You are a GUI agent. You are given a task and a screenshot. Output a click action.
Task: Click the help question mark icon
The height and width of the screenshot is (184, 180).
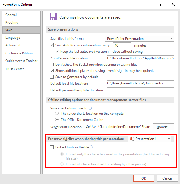click(x=161, y=4)
